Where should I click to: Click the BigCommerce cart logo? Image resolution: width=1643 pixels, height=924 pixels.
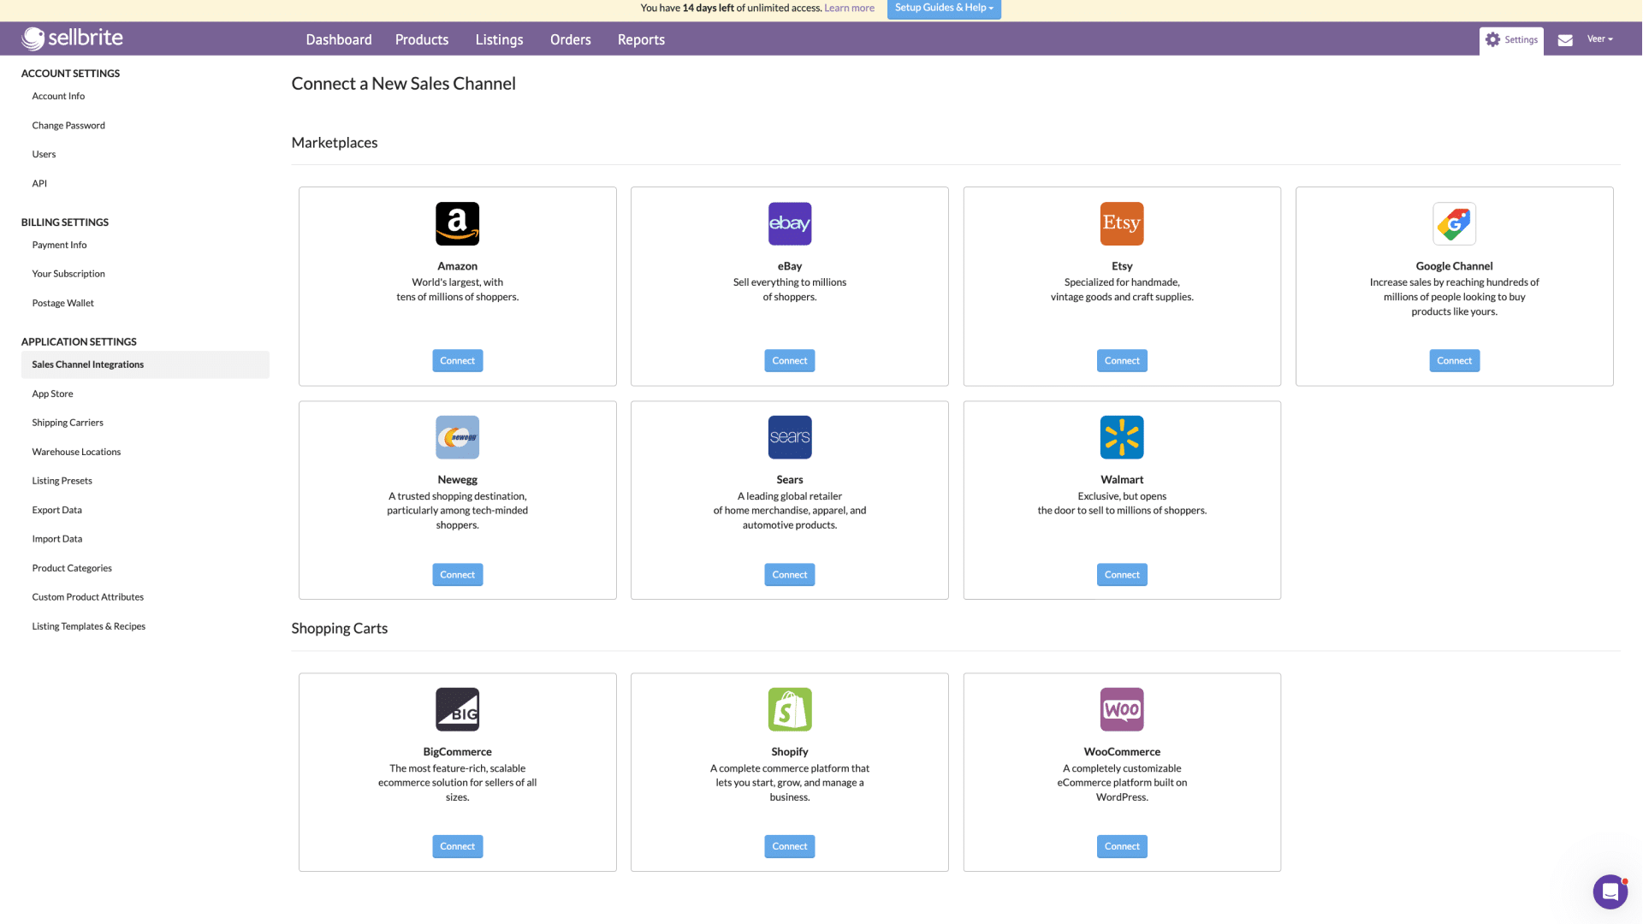tap(457, 709)
